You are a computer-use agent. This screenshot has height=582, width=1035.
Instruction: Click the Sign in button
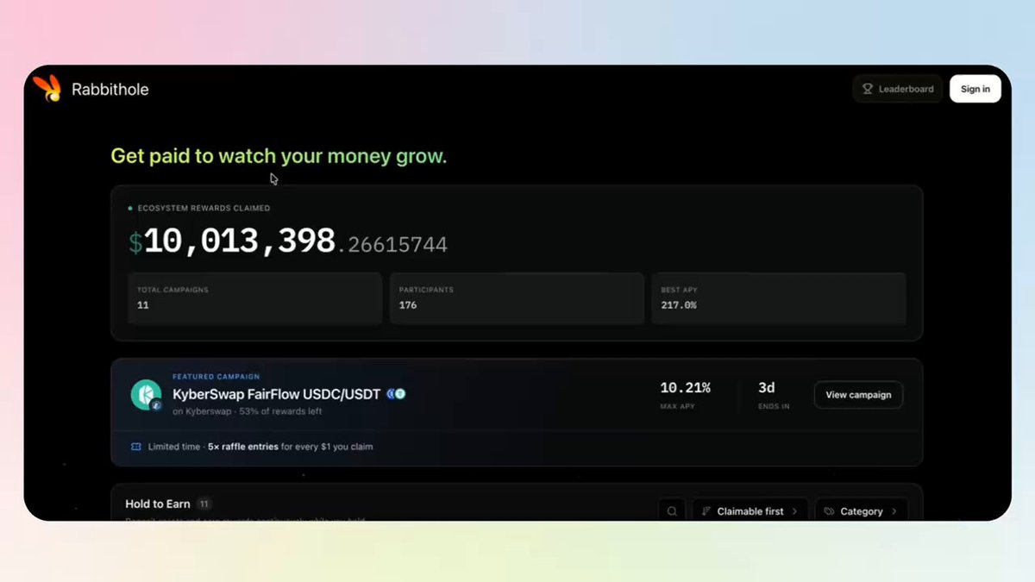click(x=975, y=89)
